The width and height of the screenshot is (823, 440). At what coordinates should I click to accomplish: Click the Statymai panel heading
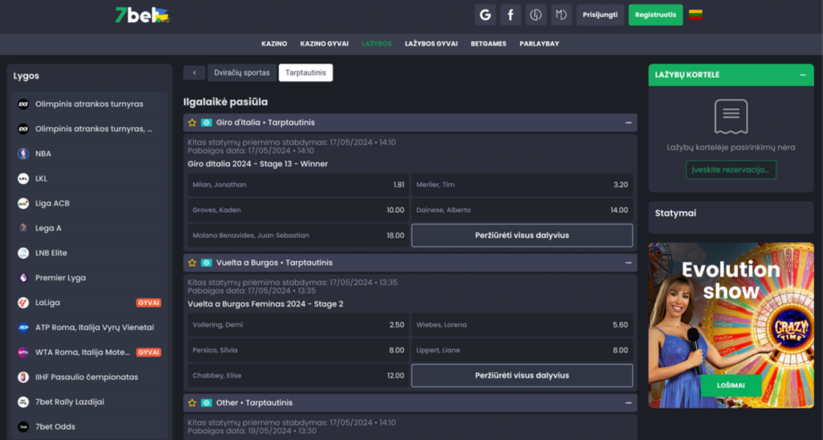click(x=675, y=214)
